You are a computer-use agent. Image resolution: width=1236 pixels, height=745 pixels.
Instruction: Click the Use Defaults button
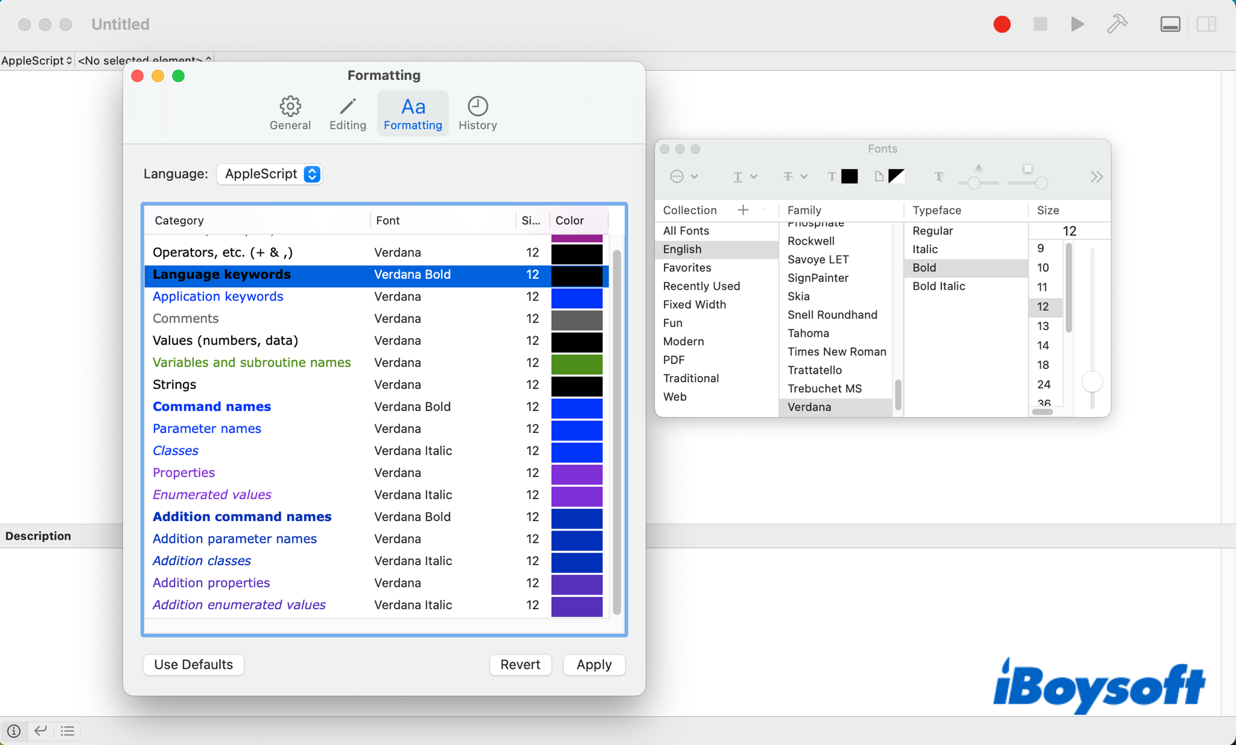pyautogui.click(x=193, y=663)
